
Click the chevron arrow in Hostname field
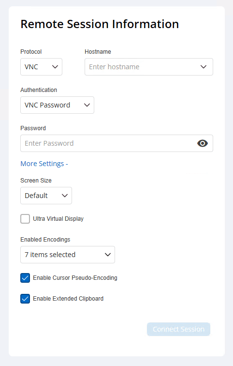204,67
